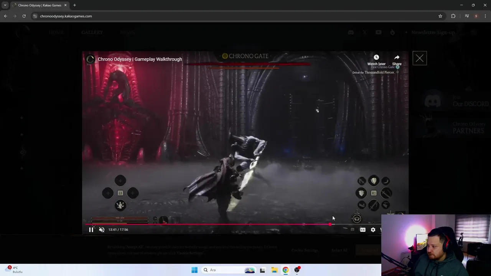Click the 13:41 / 17:56 time display
Image resolution: width=491 pixels, height=276 pixels.
point(118,230)
